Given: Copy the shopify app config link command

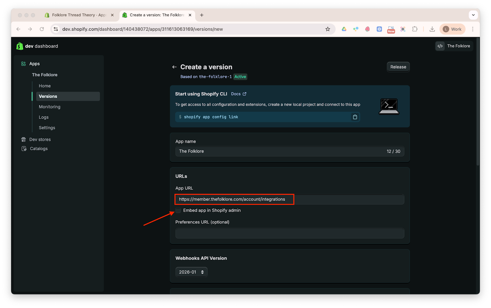Looking at the screenshot, I should pyautogui.click(x=355, y=117).
